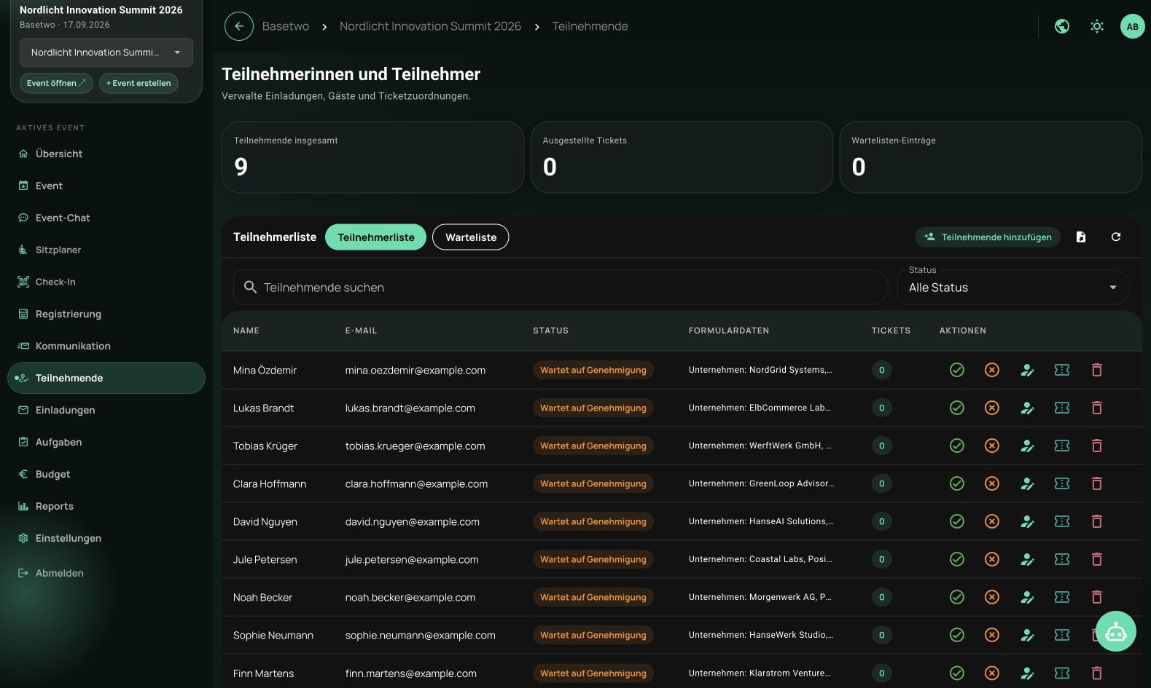Open Übersicht in the sidebar

[106, 154]
